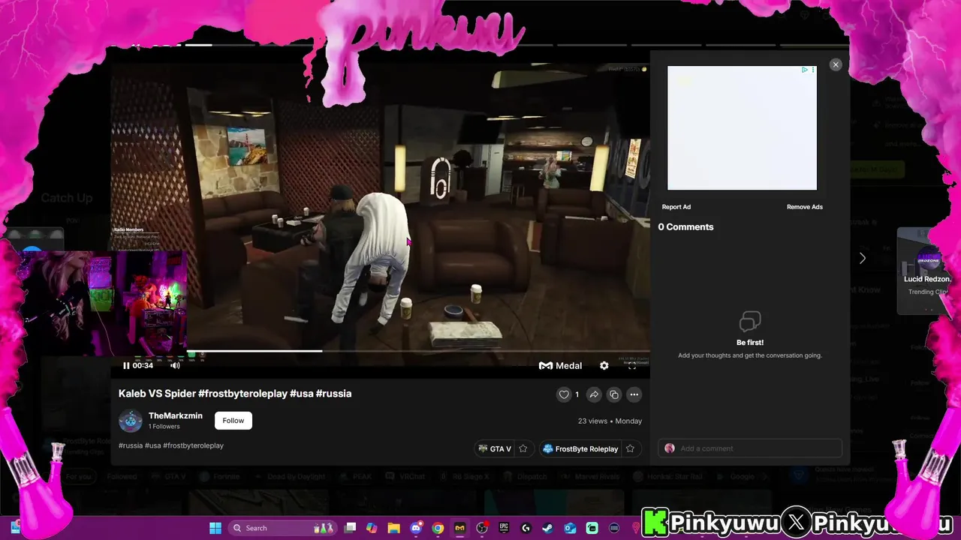The width and height of the screenshot is (961, 540).
Task: Copy the clip link icon
Action: [614, 394]
